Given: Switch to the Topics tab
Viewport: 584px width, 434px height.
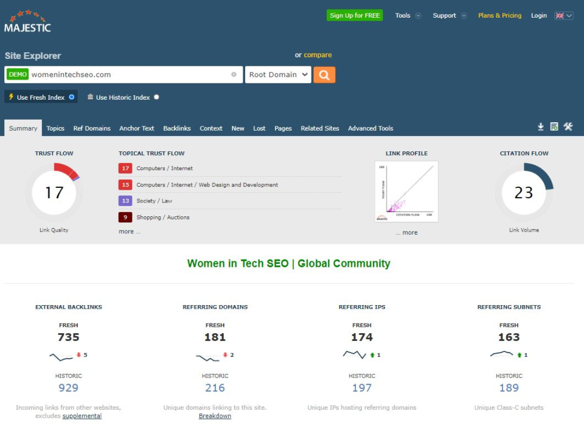Looking at the screenshot, I should pyautogui.click(x=55, y=128).
